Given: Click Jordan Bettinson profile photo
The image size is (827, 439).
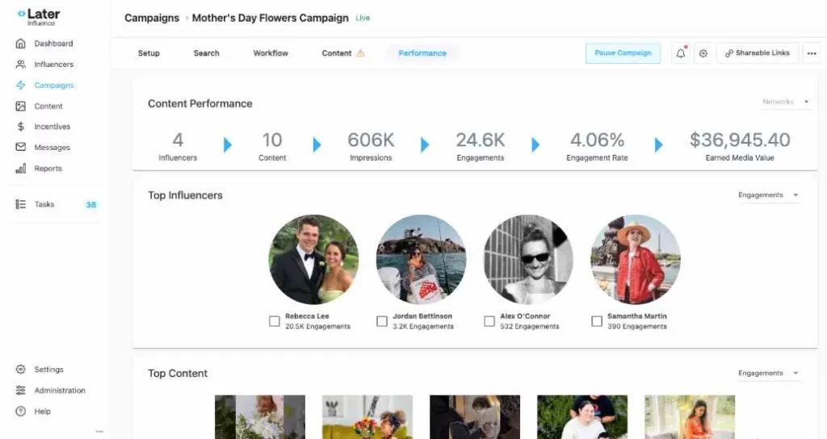Looking at the screenshot, I should (421, 259).
